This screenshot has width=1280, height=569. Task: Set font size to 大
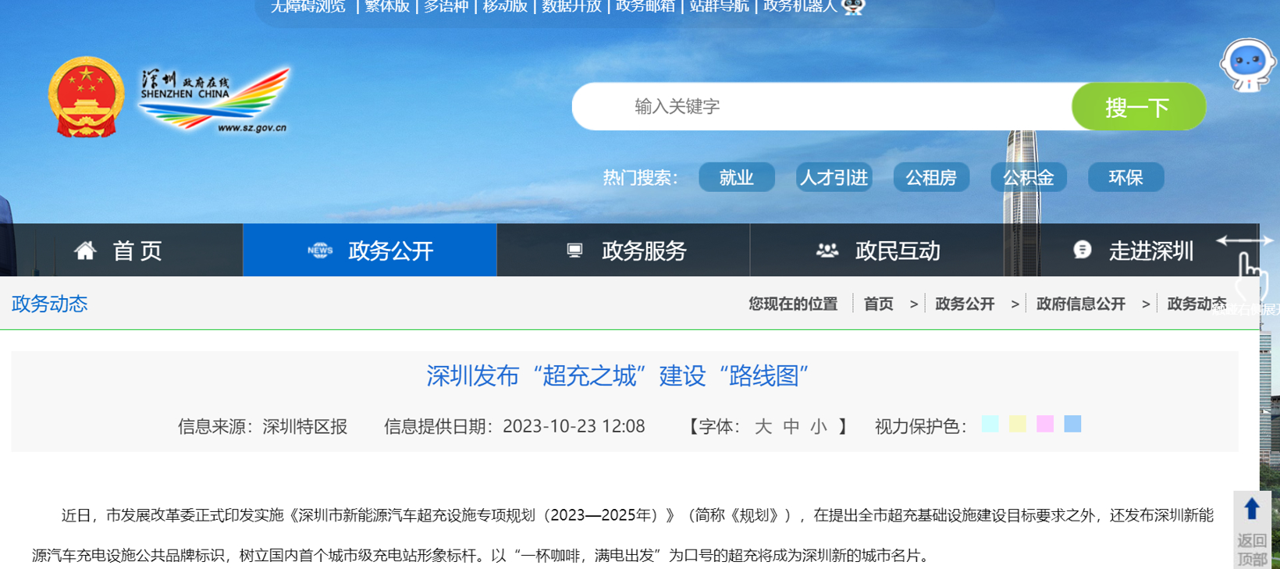[x=763, y=426]
